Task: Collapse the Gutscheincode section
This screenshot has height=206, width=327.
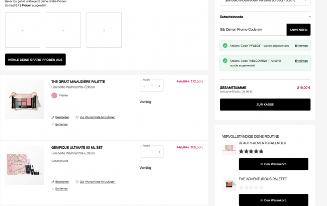Action: click(309, 17)
